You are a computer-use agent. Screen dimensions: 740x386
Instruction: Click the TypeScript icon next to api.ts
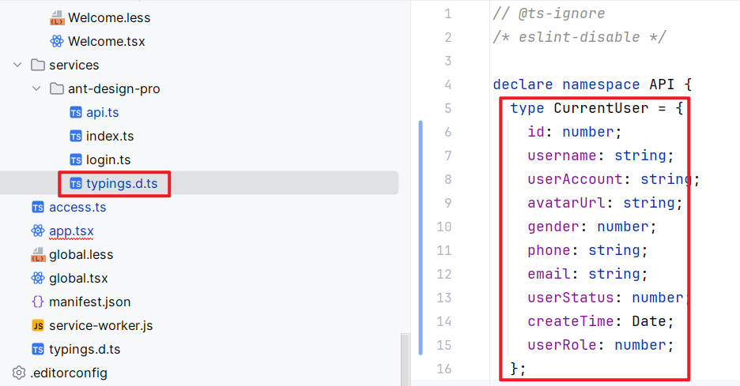pyautogui.click(x=76, y=112)
